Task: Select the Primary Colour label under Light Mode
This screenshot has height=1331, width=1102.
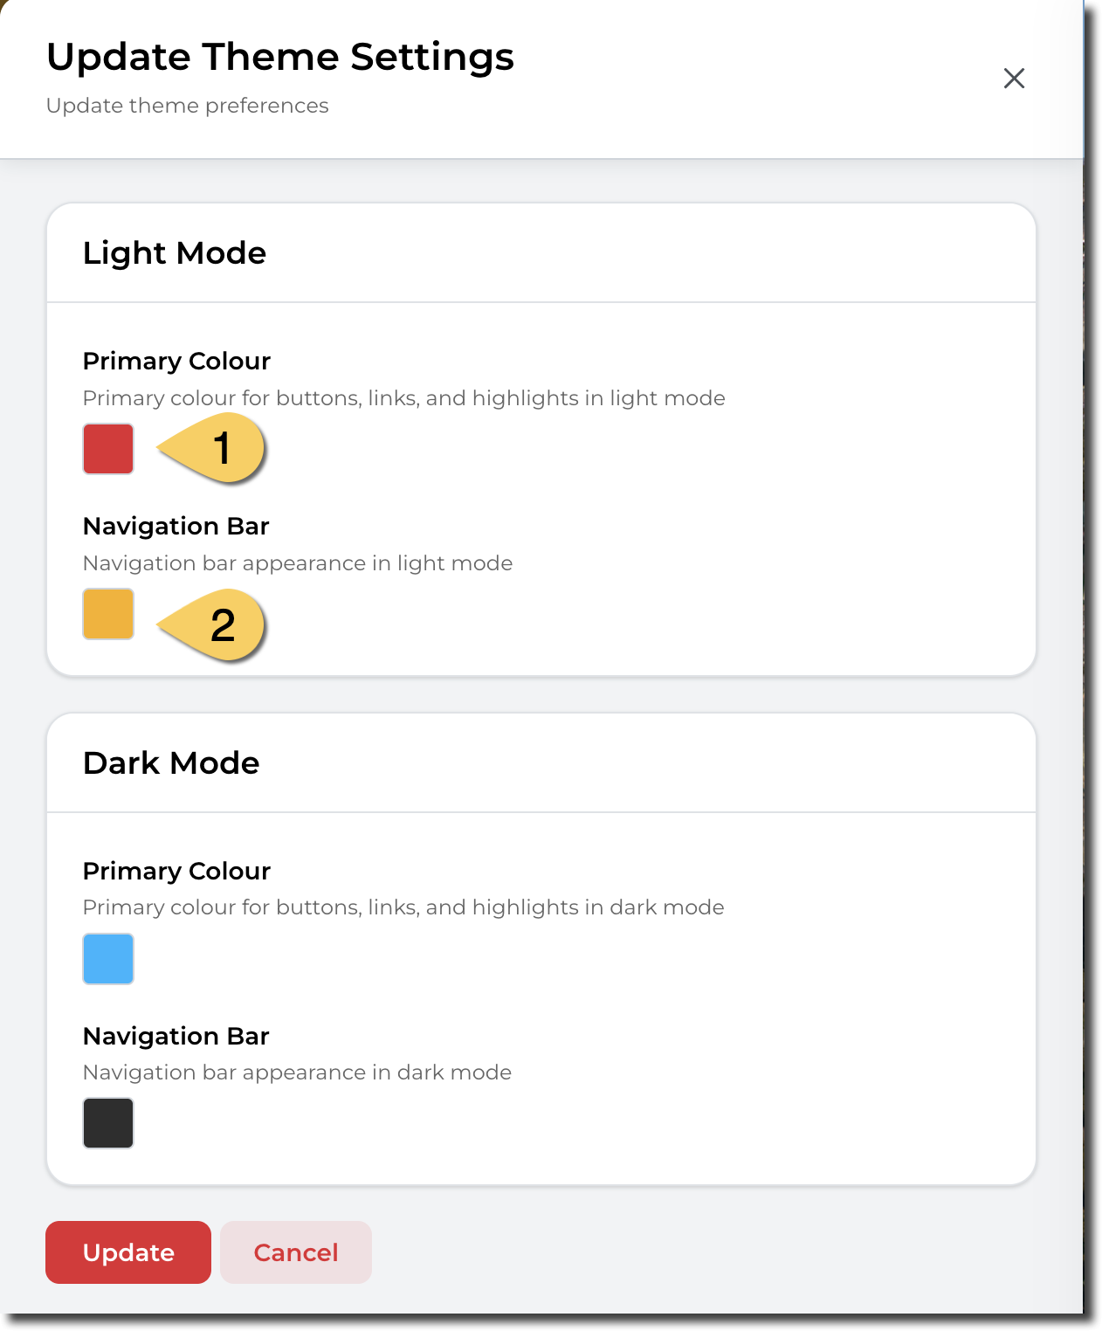Action: 176,361
